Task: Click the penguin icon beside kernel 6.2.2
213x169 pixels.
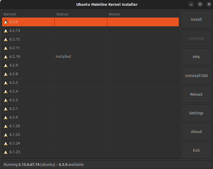Action: 6,100
